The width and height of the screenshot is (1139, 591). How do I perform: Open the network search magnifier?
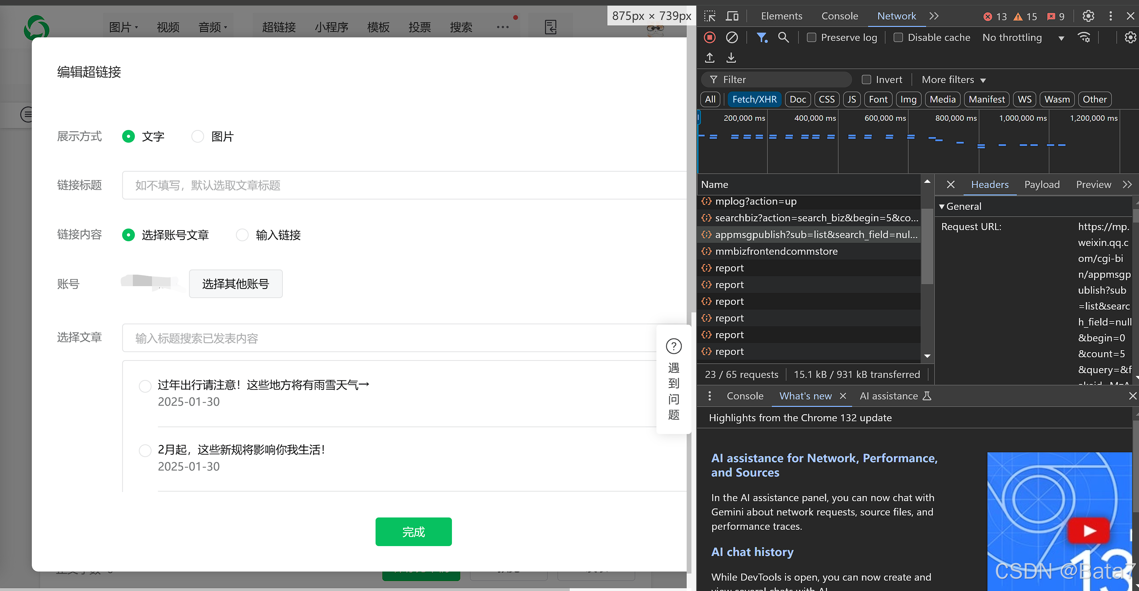[783, 37]
